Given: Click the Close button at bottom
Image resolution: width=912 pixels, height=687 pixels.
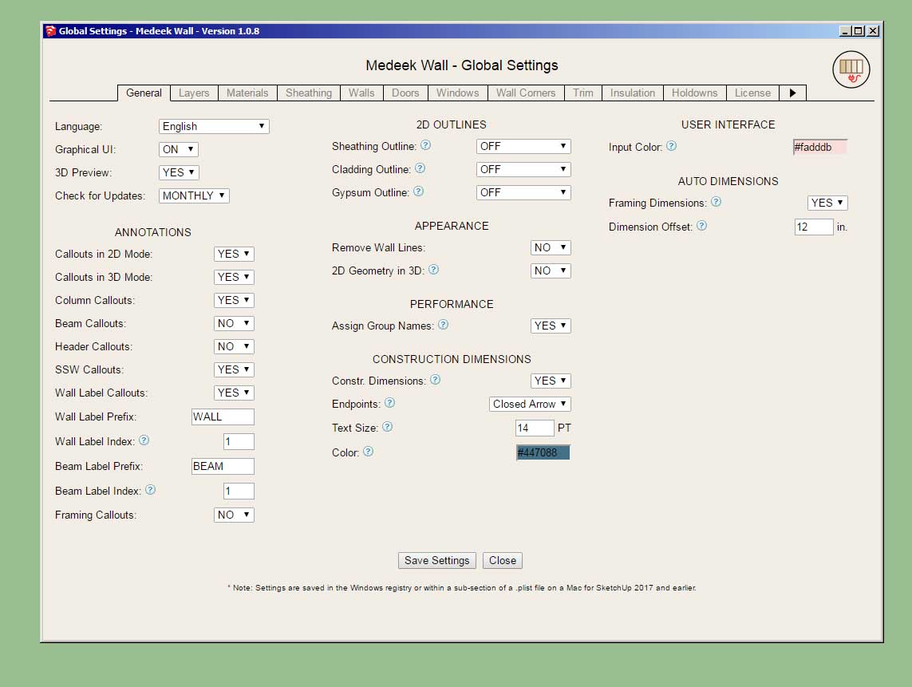Looking at the screenshot, I should 503,561.
